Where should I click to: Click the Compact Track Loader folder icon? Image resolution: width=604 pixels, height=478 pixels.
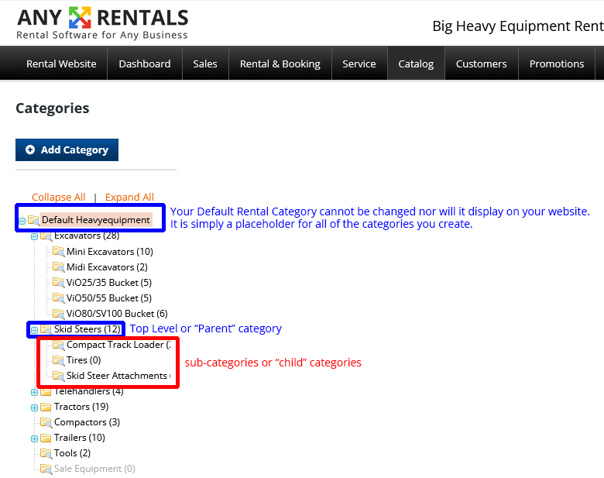pyautogui.click(x=58, y=345)
